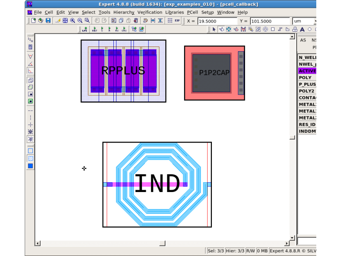
Task: Select the text label 'A' tool
Action: click(x=302, y=29)
